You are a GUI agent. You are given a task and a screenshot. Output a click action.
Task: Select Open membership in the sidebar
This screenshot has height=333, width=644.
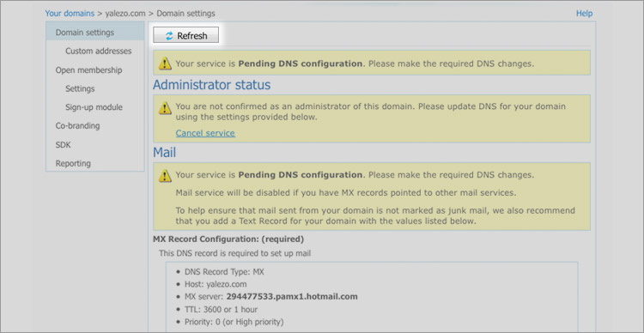[88, 70]
